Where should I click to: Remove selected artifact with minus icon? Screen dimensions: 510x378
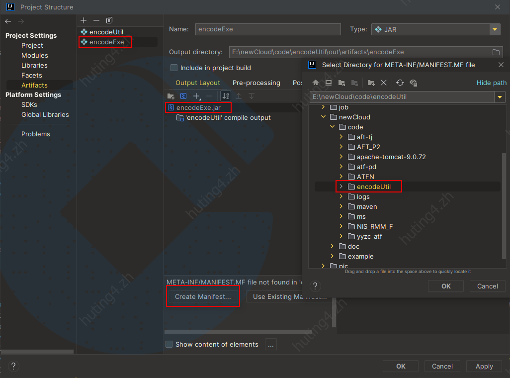point(96,20)
